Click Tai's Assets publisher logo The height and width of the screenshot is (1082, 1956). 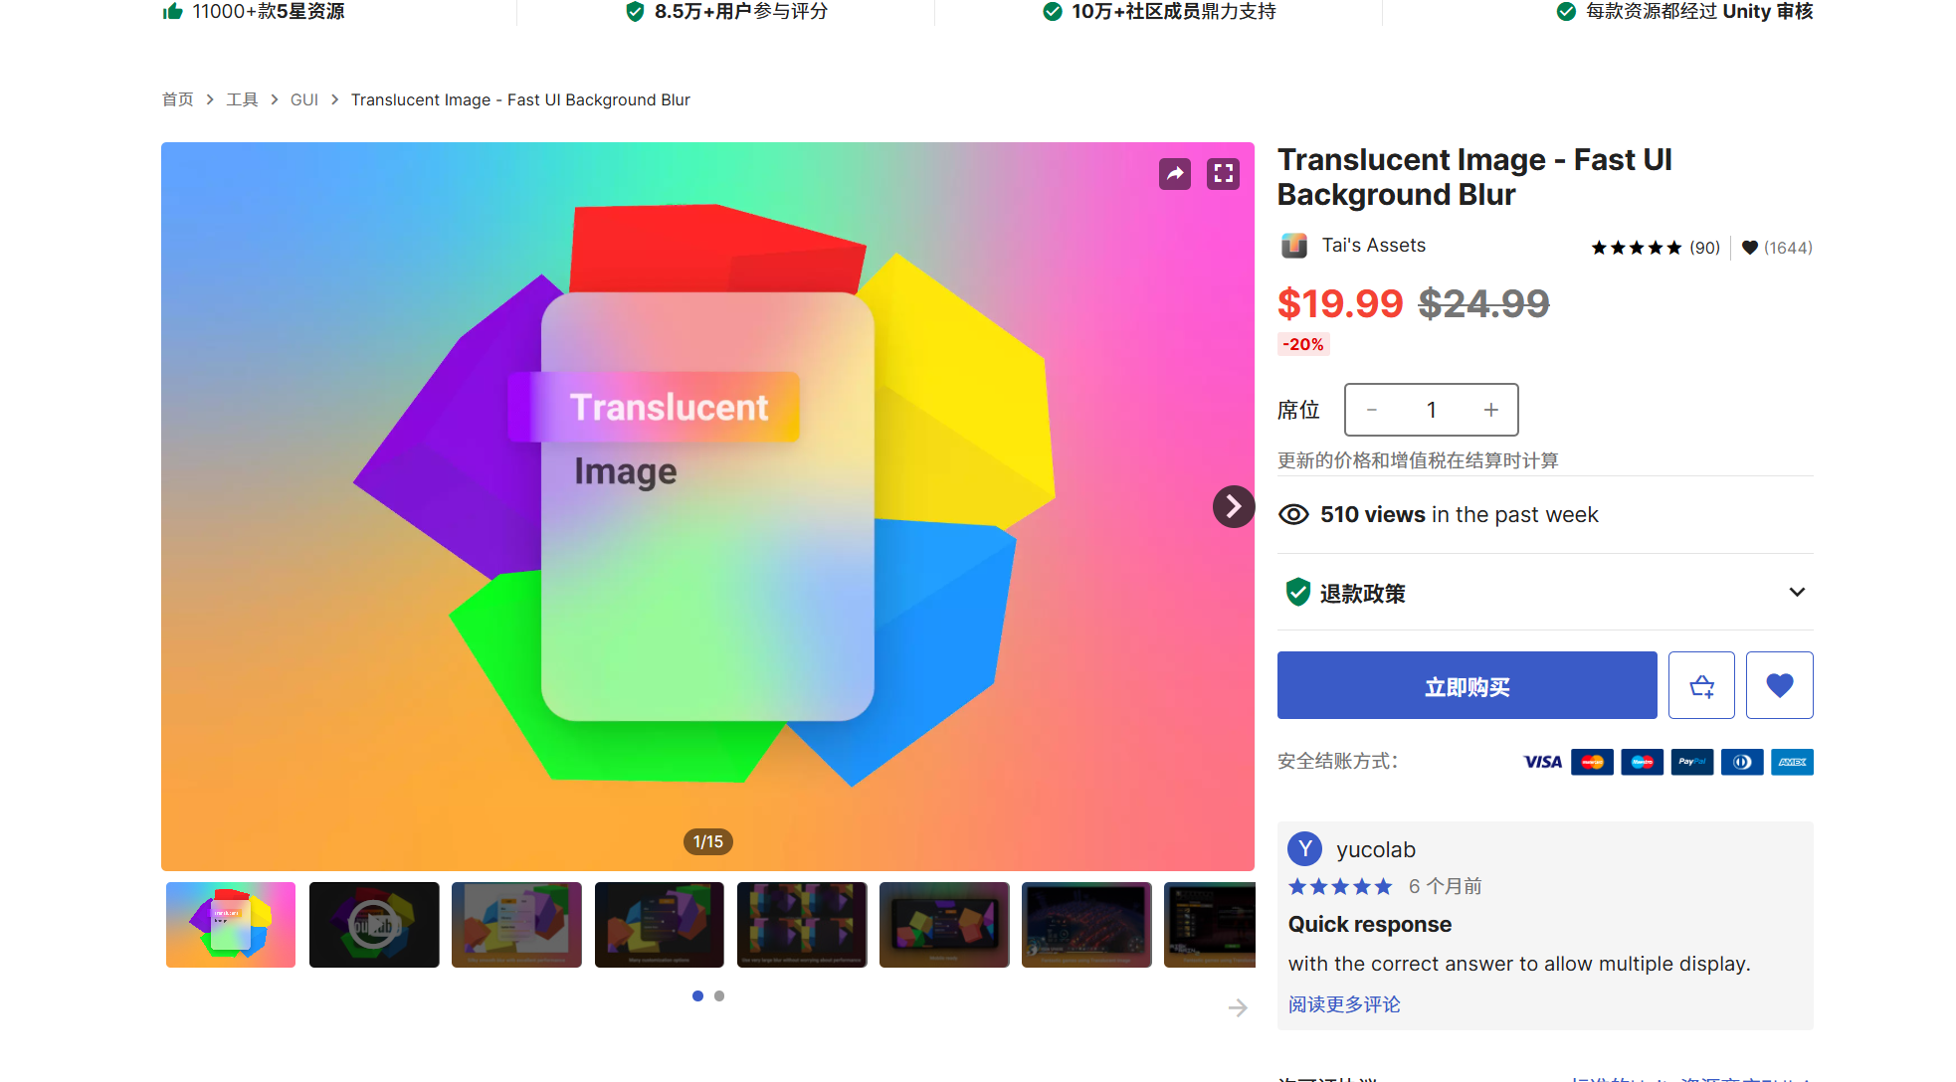point(1293,246)
